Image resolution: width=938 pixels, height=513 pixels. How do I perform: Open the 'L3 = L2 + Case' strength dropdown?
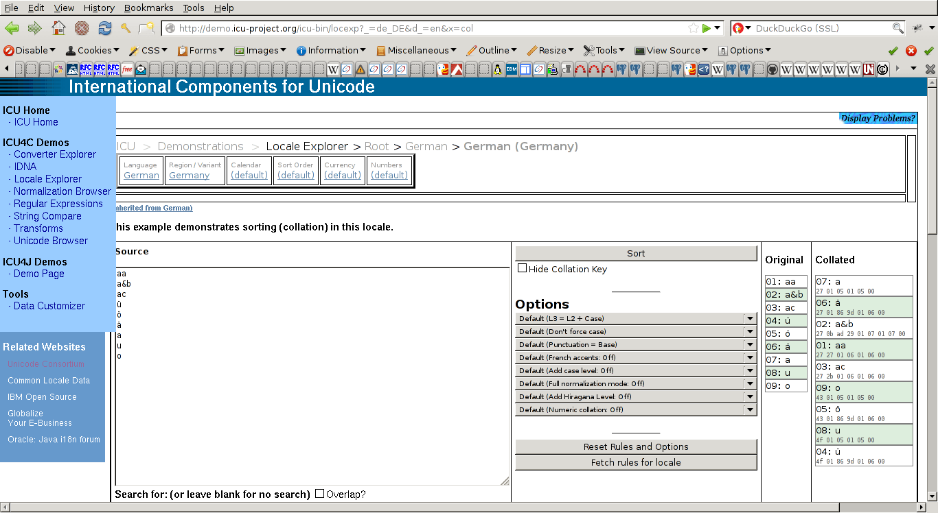(x=636, y=318)
